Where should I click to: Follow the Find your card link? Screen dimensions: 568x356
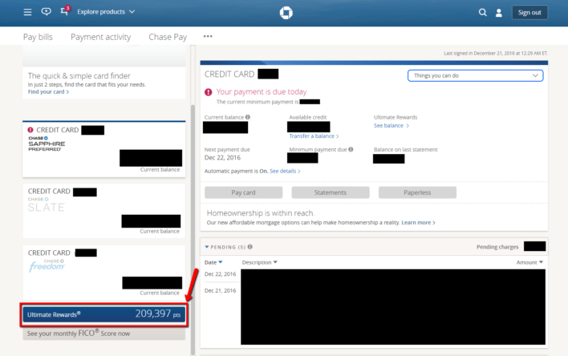tap(48, 92)
